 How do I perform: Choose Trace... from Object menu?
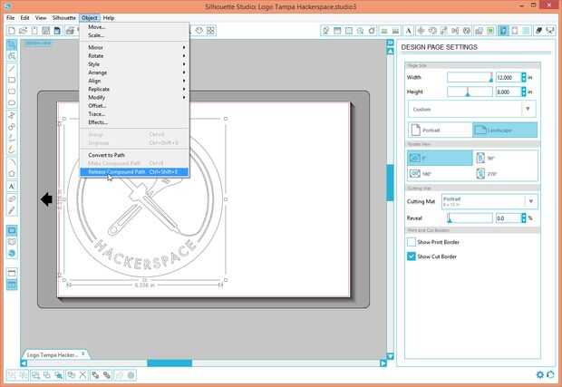click(135, 114)
